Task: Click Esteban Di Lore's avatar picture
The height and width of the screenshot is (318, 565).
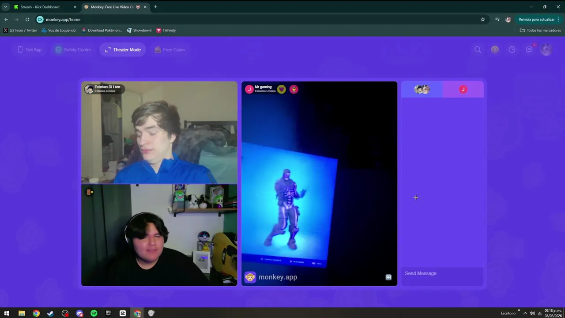Action: click(x=89, y=89)
